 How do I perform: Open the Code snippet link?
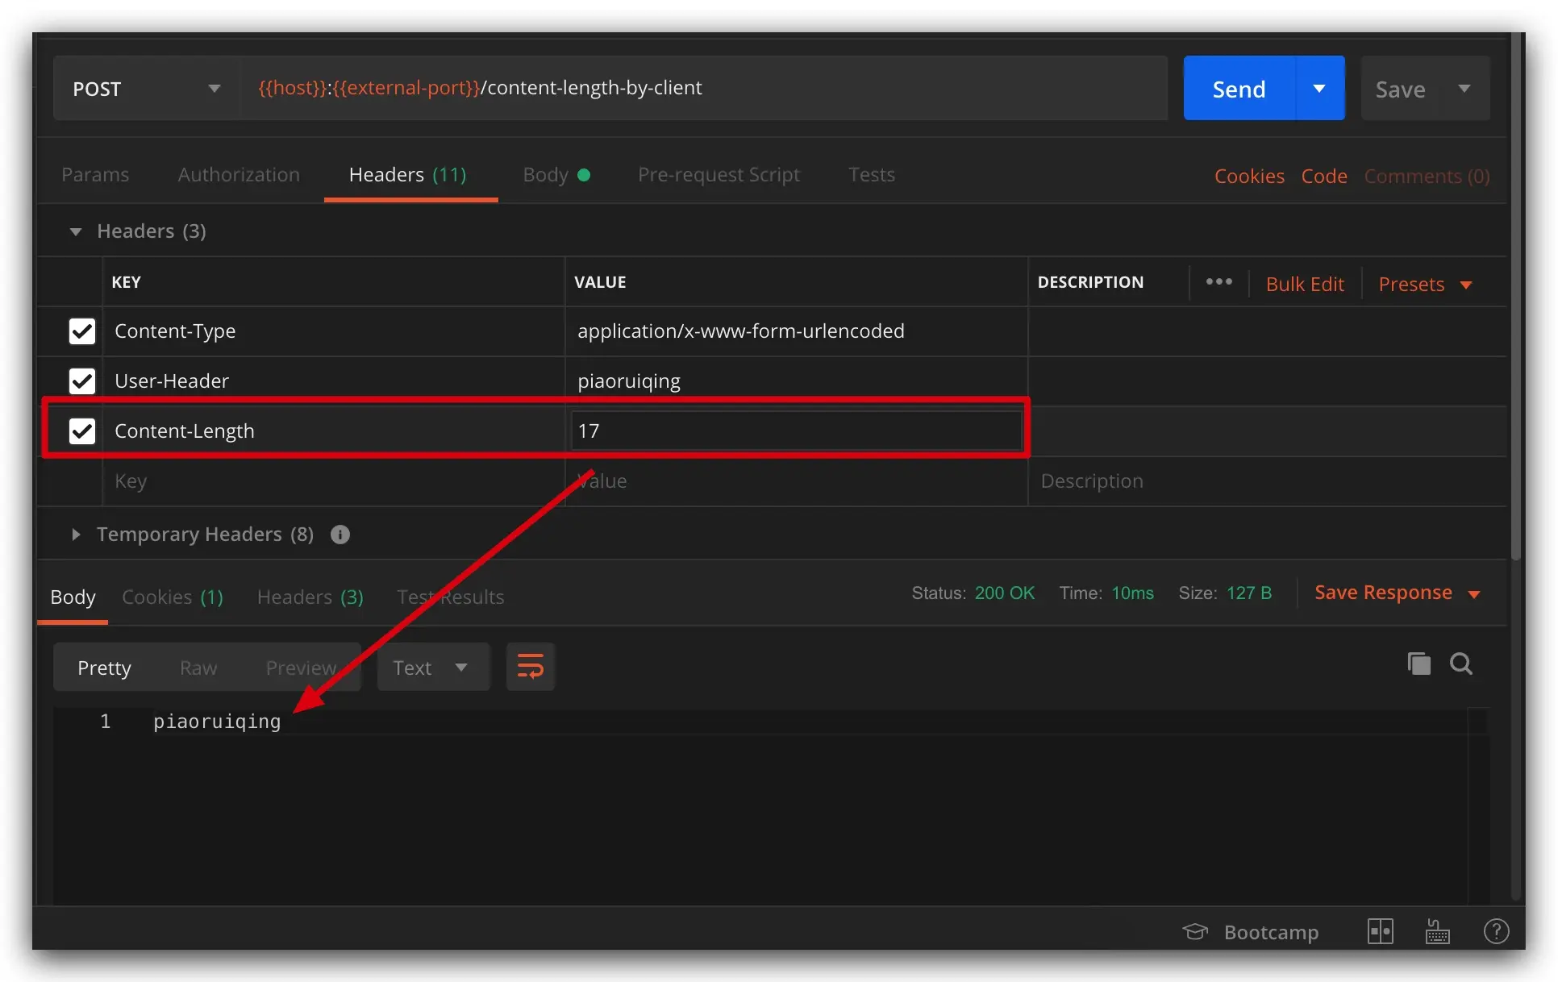point(1324,177)
